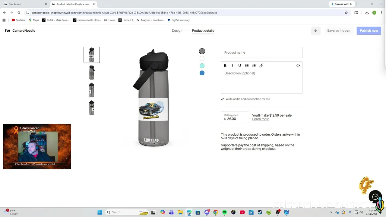Open the PayPal: Summary bookmark
Screen dimensions: 386x217
pos(178,20)
